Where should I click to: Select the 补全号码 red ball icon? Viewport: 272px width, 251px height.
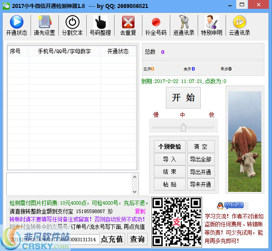pyautogui.click(x=156, y=22)
